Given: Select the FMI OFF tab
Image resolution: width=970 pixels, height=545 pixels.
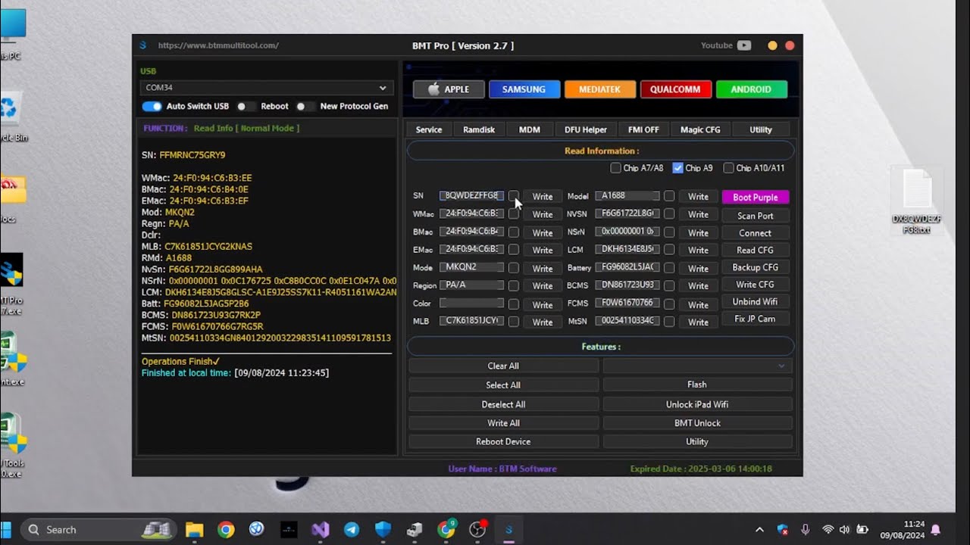Looking at the screenshot, I should pos(643,129).
